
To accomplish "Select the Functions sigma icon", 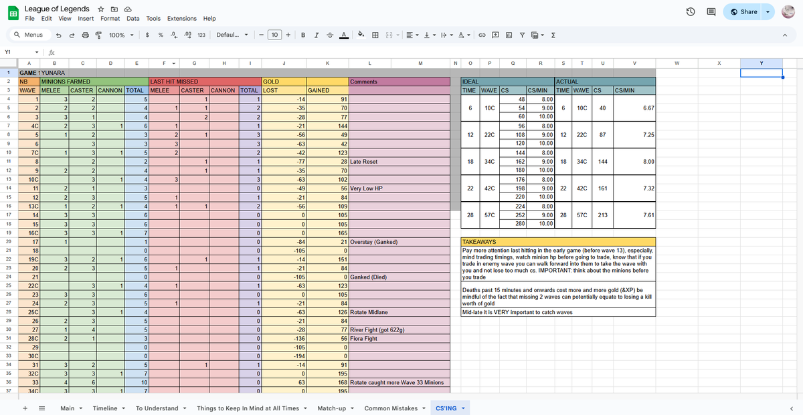I will [553, 34].
